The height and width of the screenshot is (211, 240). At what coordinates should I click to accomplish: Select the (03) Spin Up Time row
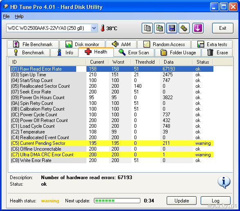coord(112,75)
